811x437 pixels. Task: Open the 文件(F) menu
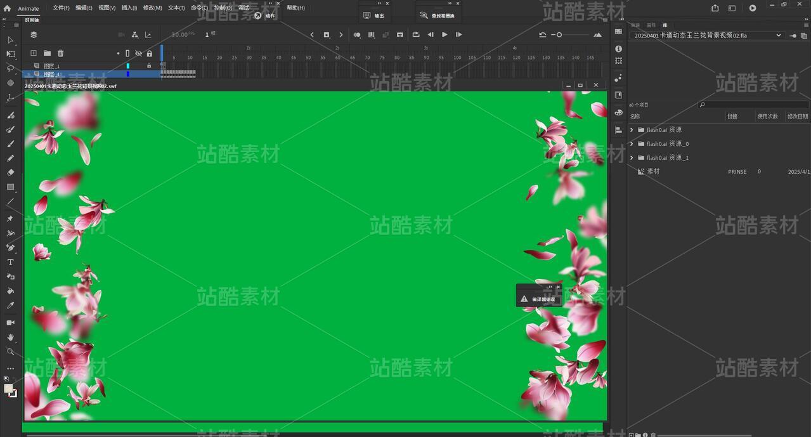point(61,8)
